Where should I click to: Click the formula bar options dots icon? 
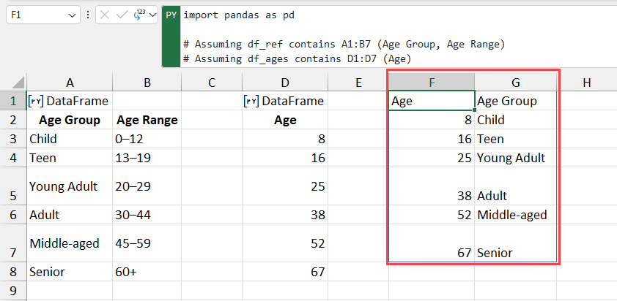point(87,15)
